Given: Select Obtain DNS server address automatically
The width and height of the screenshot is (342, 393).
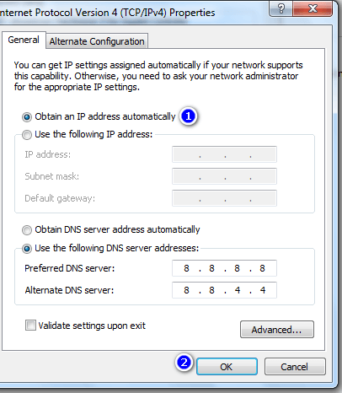Looking at the screenshot, I should coord(27,230).
